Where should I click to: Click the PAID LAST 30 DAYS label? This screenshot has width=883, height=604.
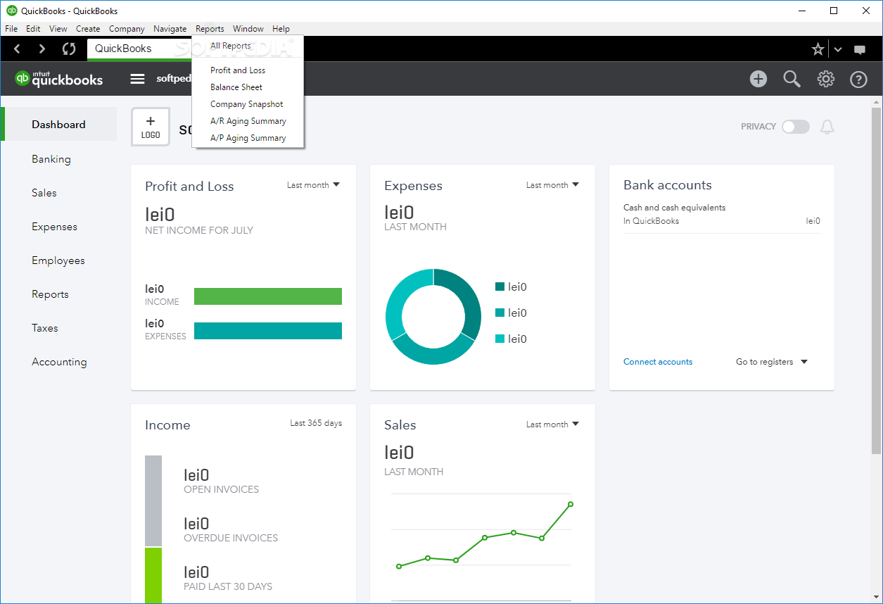coord(228,586)
